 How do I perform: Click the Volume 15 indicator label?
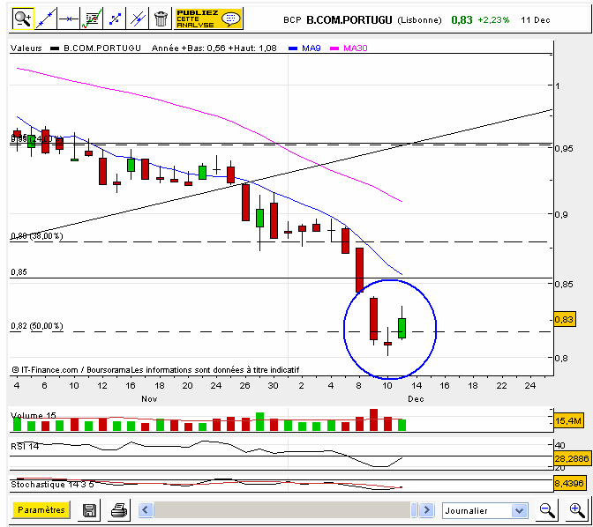34,416
